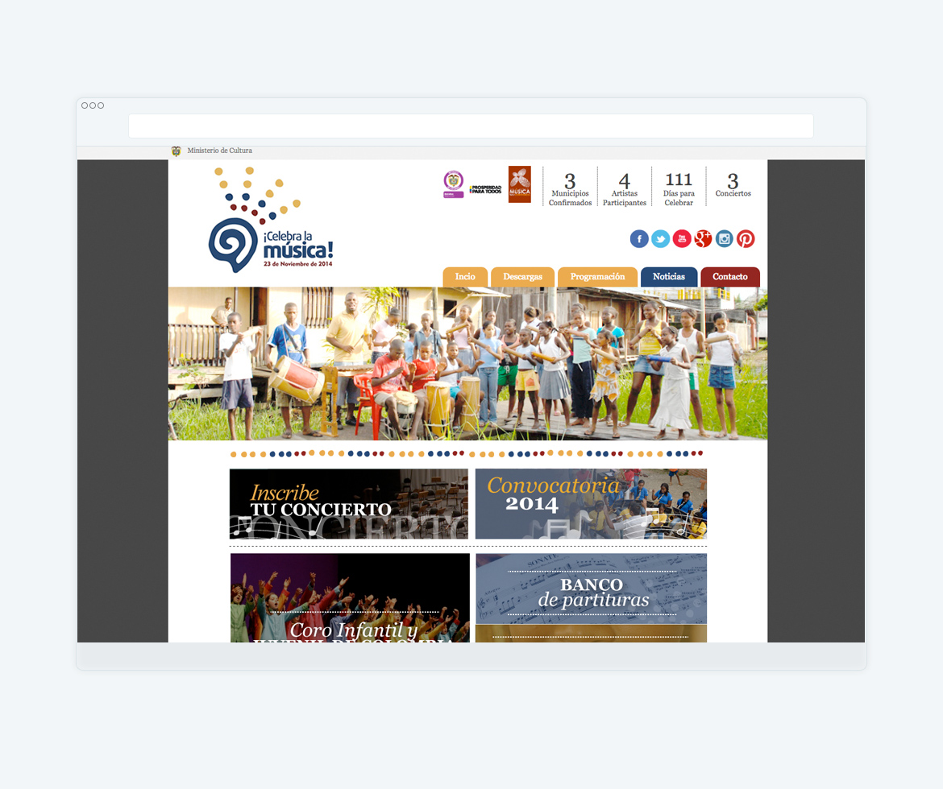Click the orange Música logo
Screen dimensions: 943x789
point(519,184)
